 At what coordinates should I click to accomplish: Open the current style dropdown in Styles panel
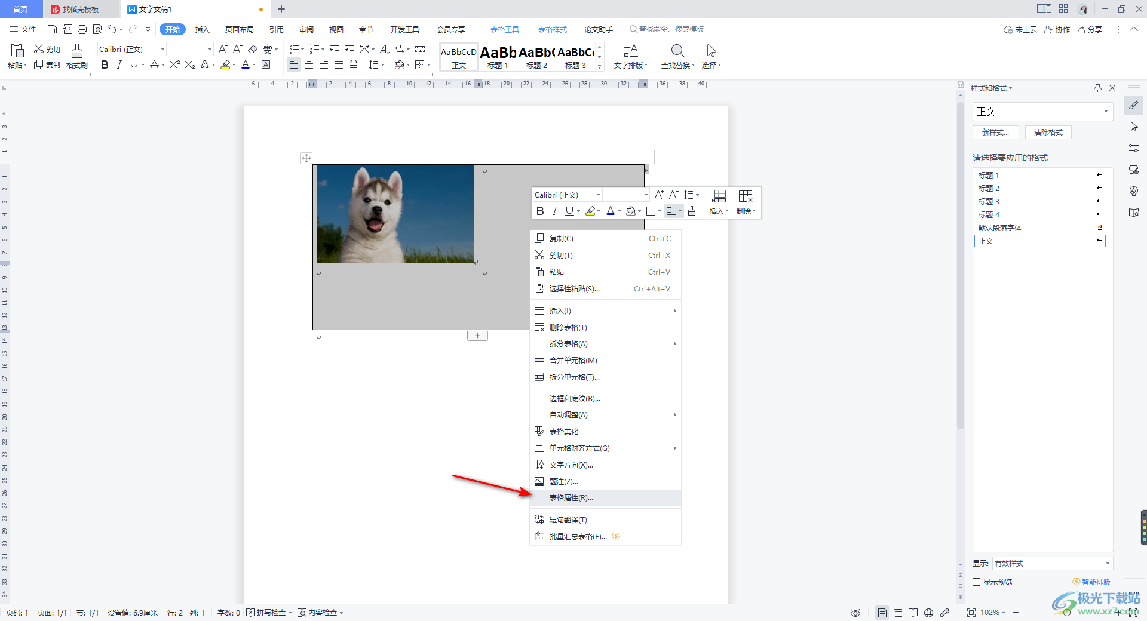[x=1106, y=112]
